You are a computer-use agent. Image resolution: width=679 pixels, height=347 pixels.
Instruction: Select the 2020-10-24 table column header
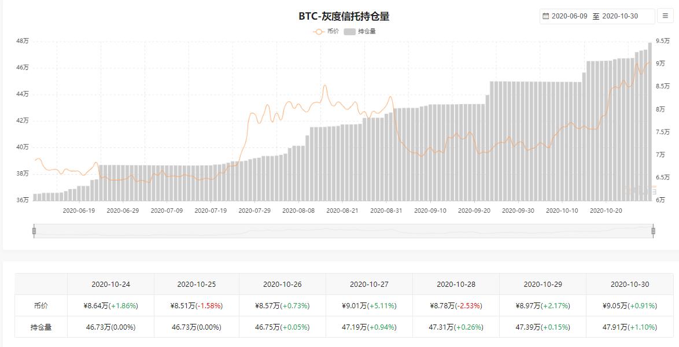pyautogui.click(x=111, y=283)
